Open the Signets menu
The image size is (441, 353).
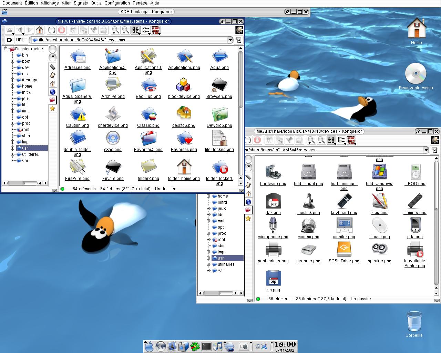pos(81,3)
